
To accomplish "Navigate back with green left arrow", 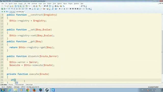I will coord(2,12).
